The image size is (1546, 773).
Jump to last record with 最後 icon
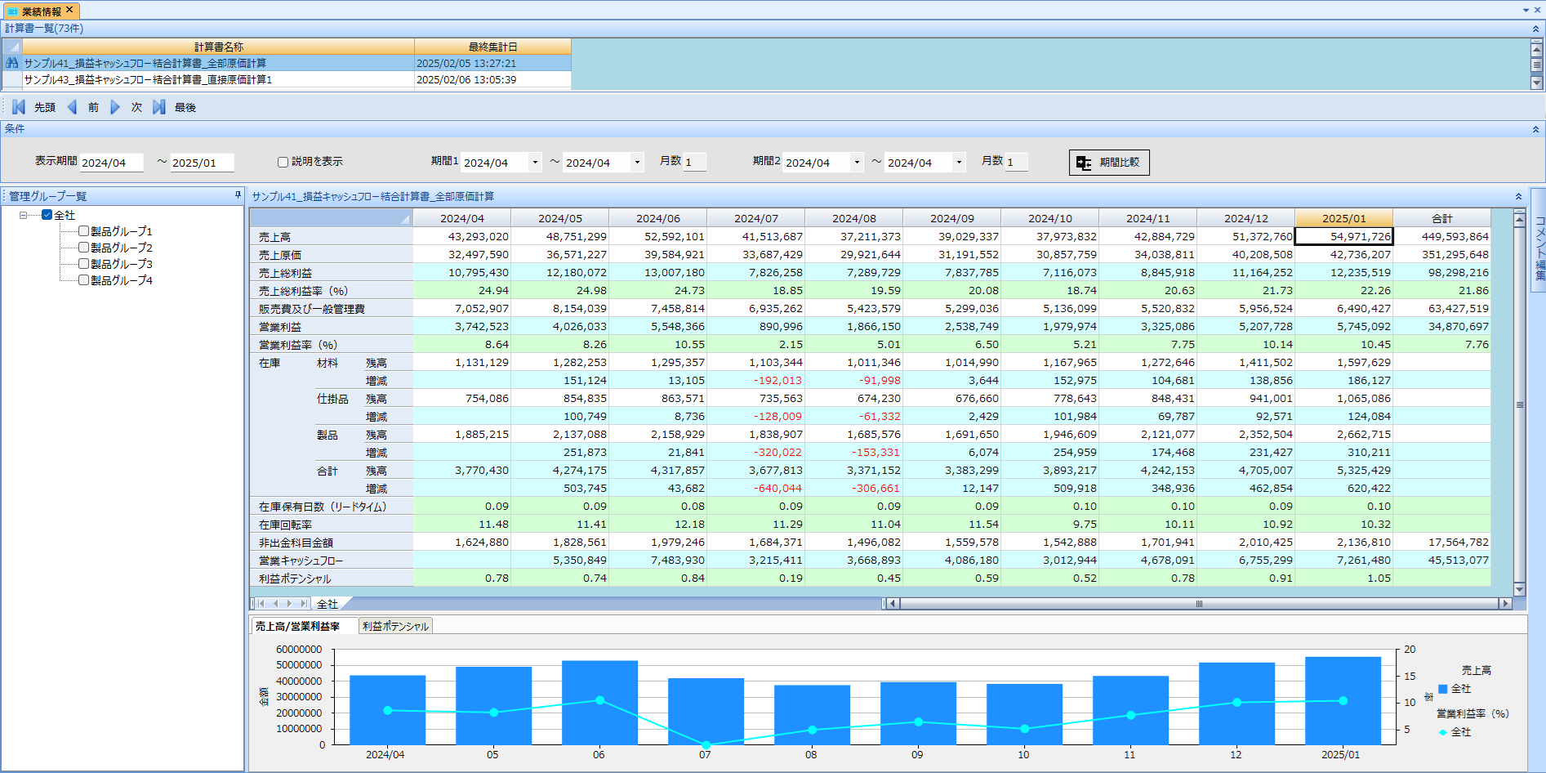[159, 107]
